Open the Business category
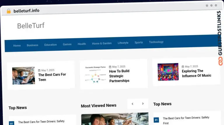 pos(32,45)
